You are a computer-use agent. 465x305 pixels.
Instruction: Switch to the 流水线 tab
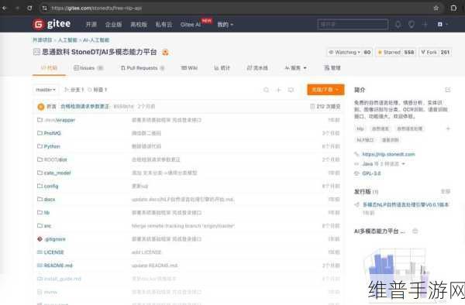pos(257,68)
